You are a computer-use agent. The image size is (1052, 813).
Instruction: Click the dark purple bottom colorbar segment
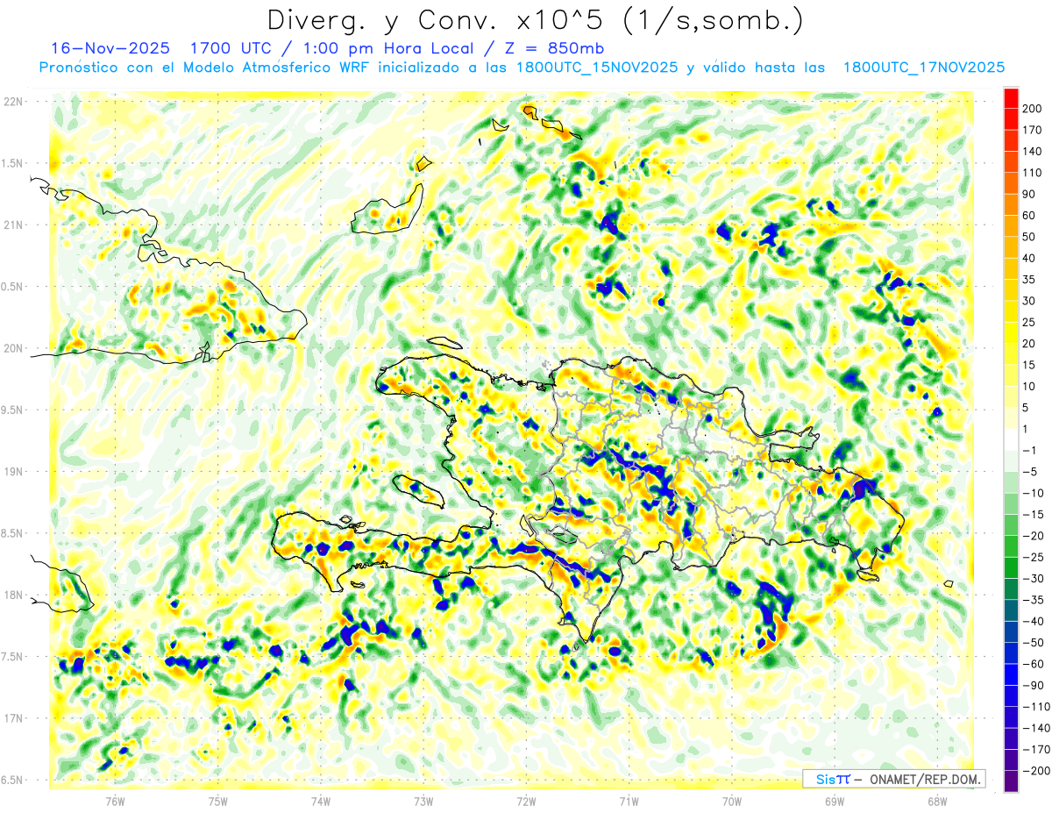pyautogui.click(x=1011, y=782)
